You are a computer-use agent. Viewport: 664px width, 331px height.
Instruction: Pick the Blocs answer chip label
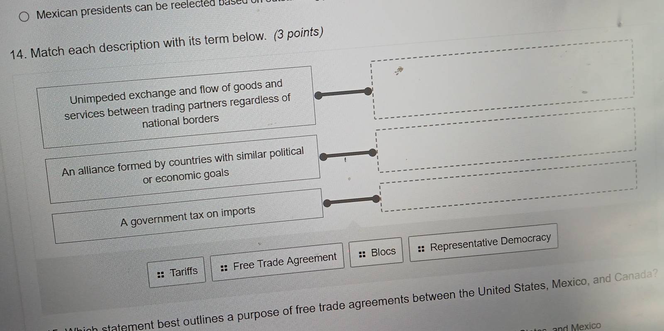383,252
